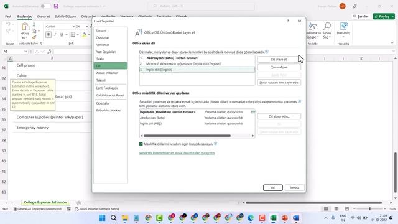
Task: Click the user account avatar
Action: tap(343, 6)
